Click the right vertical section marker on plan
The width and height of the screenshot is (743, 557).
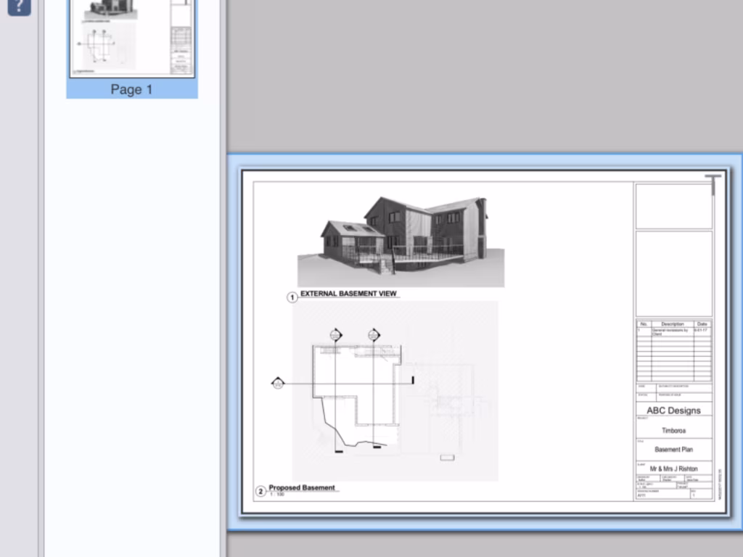374,335
